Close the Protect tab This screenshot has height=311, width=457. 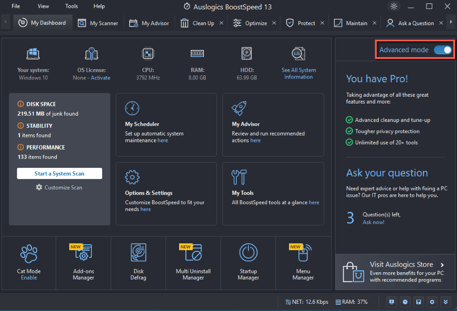coord(322,23)
